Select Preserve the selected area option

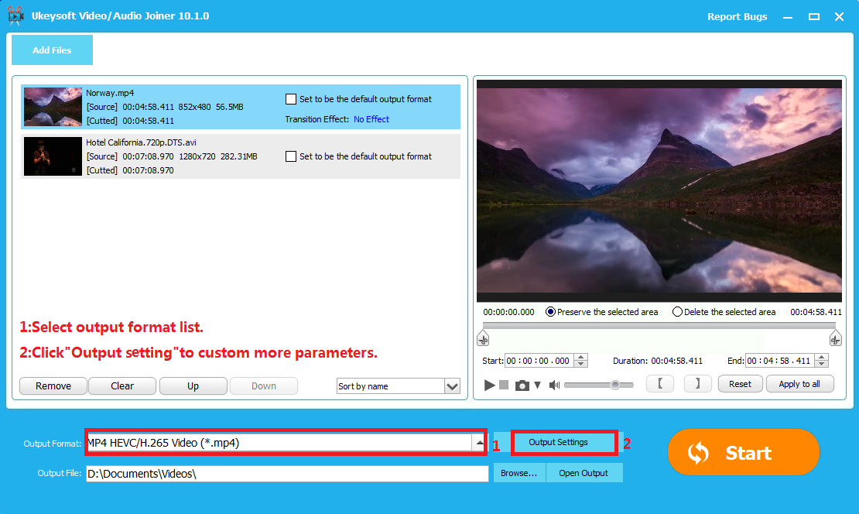pyautogui.click(x=550, y=312)
